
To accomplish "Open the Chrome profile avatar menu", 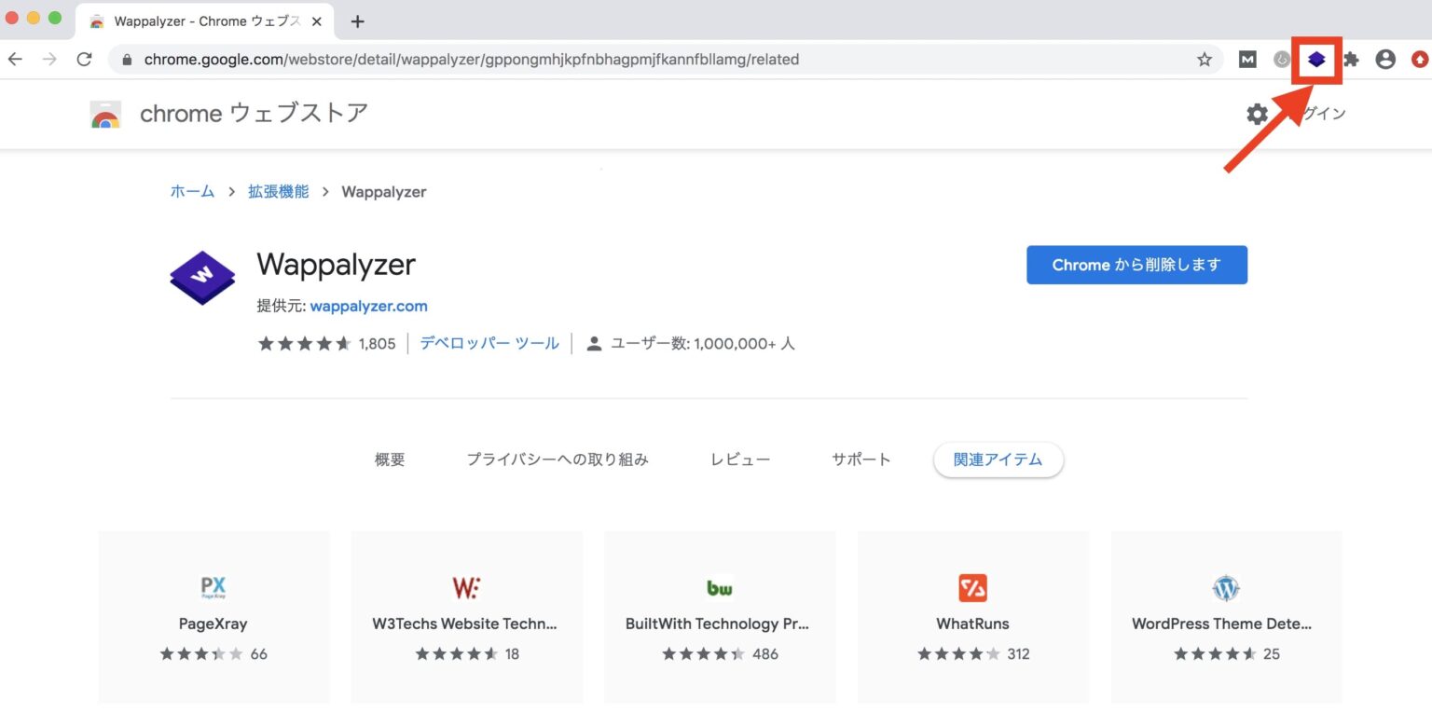I will tap(1385, 59).
